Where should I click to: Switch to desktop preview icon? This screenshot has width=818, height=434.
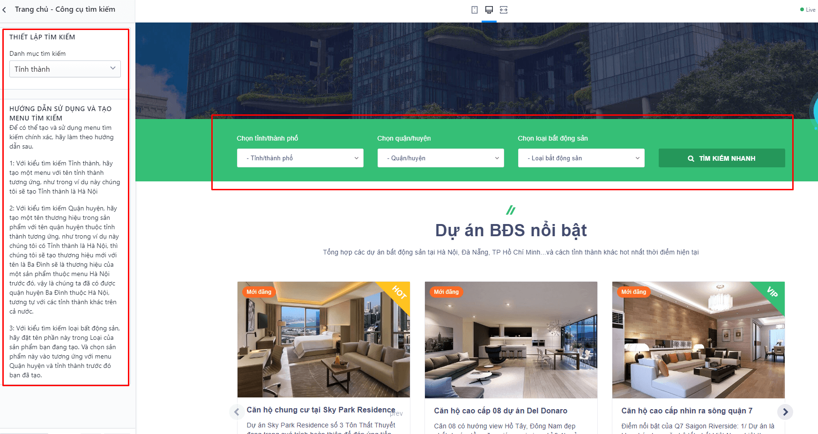click(489, 10)
